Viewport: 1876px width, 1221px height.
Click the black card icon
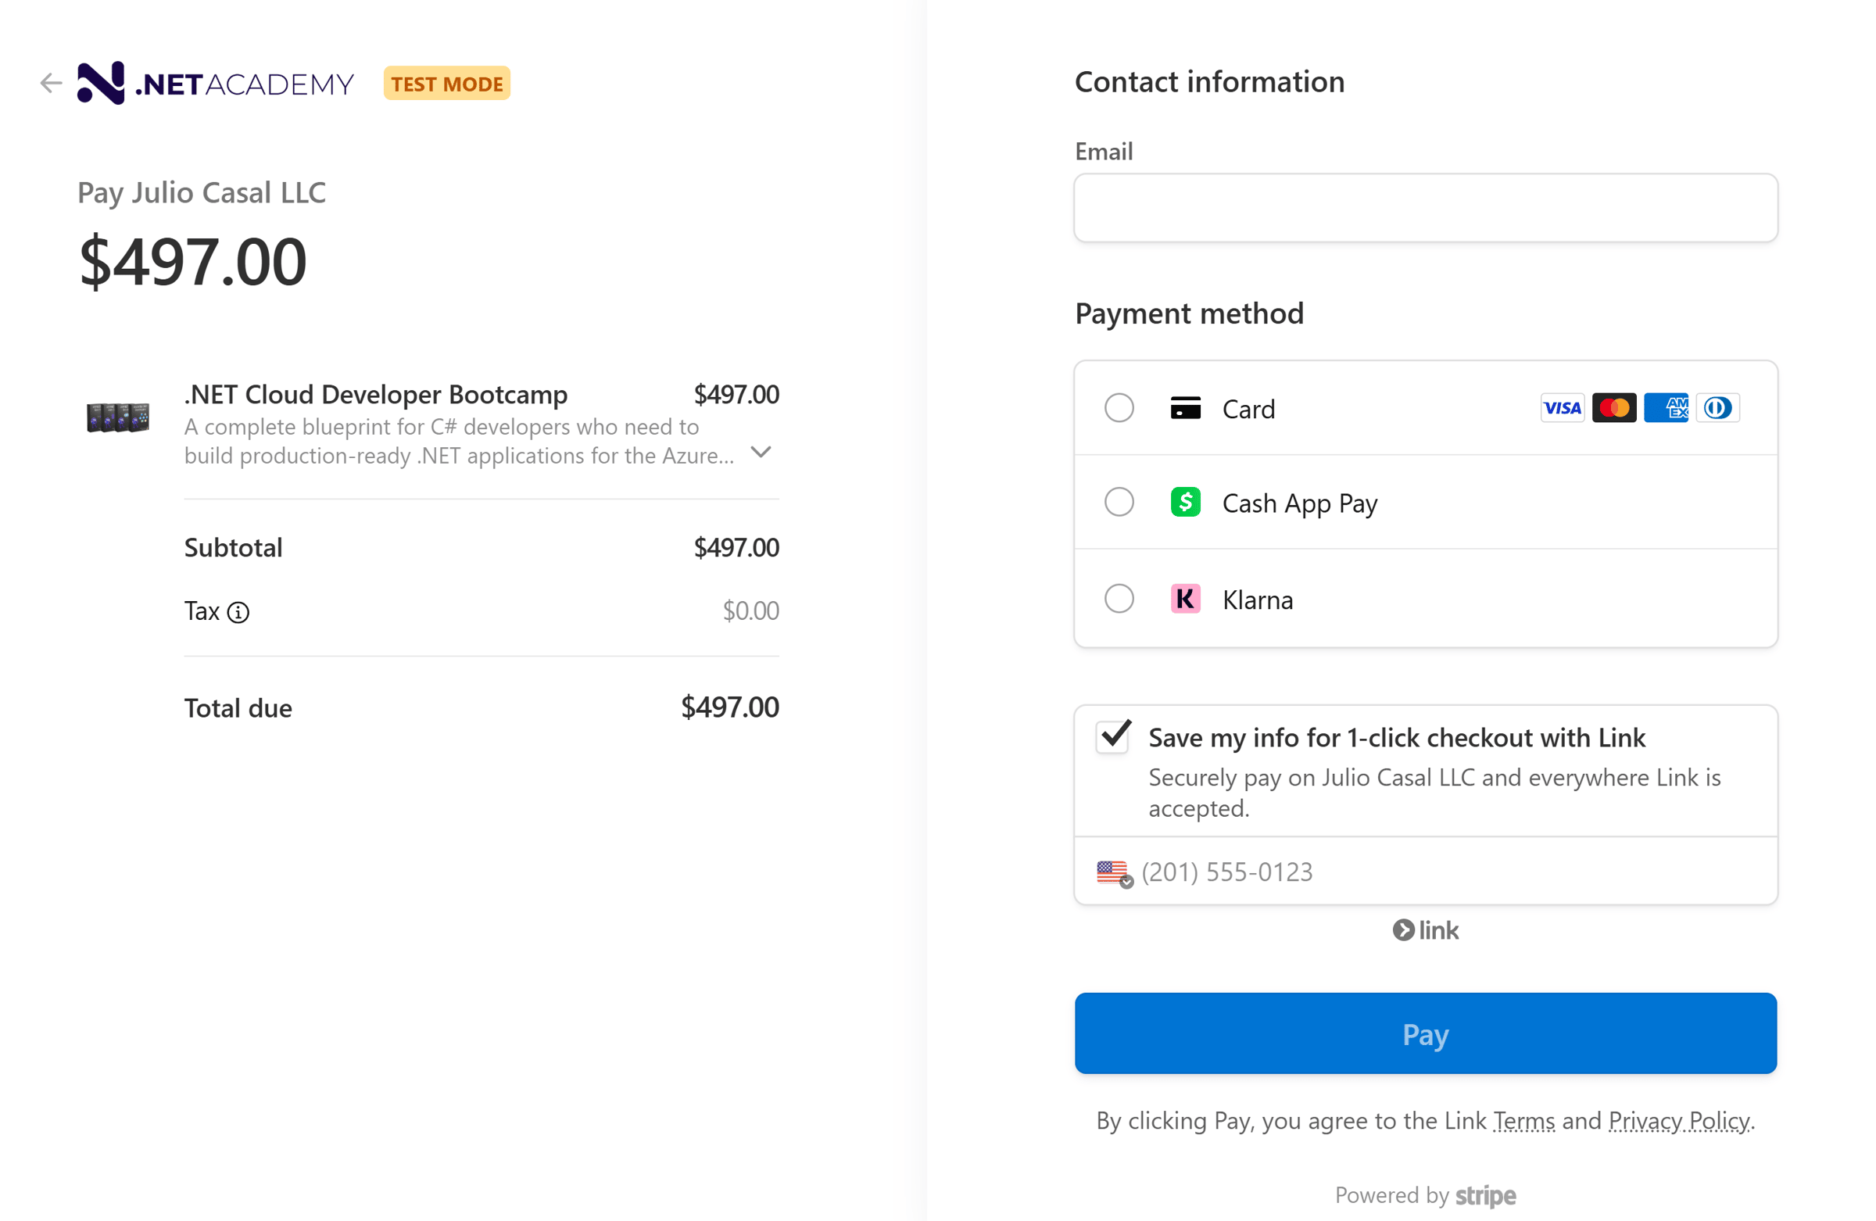1185,408
